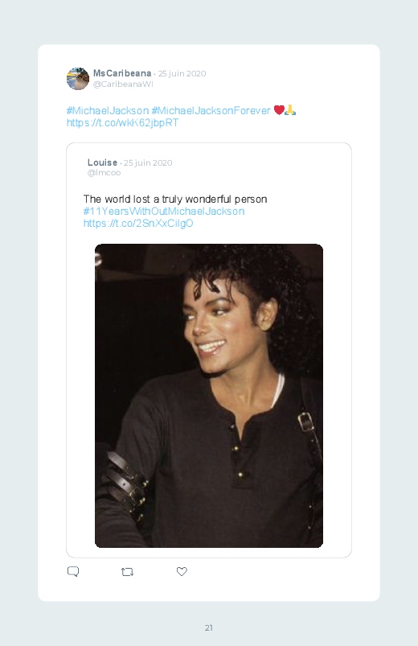The height and width of the screenshot is (646, 418).
Task: Like the tweet with heart icon
Action: coord(182,571)
